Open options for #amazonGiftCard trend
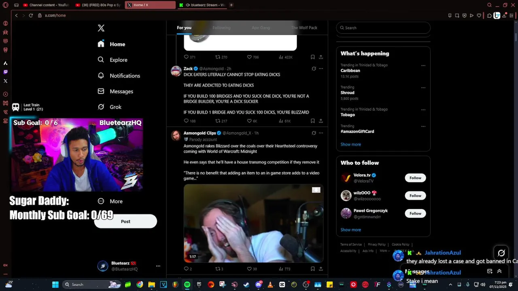The image size is (518, 291). click(423, 127)
